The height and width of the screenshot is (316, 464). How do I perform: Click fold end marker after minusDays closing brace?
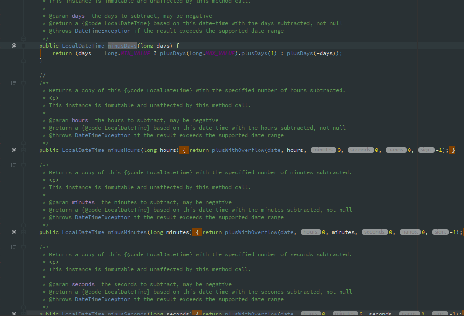[23, 61]
